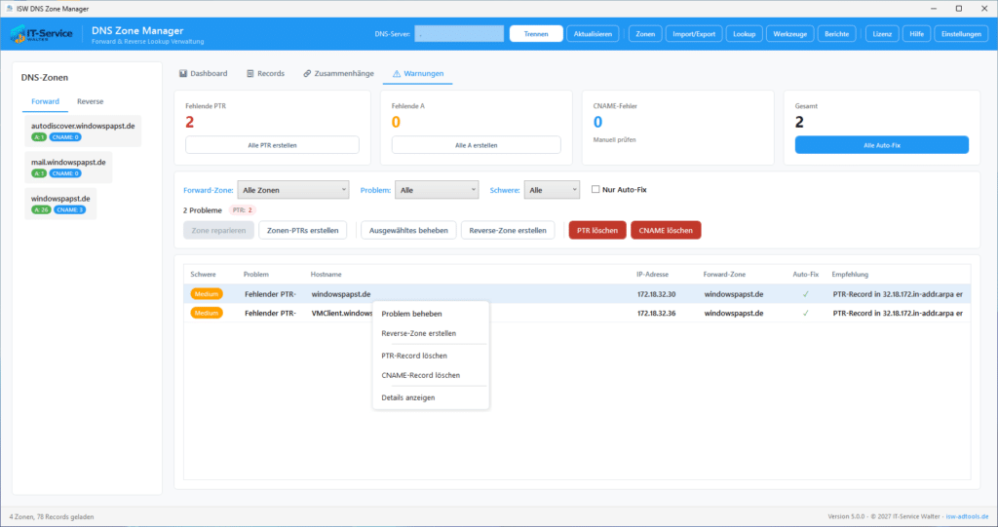Screen dimensions: 998x527
Task: Click the IT-Service Walter logo
Action: coord(41,34)
